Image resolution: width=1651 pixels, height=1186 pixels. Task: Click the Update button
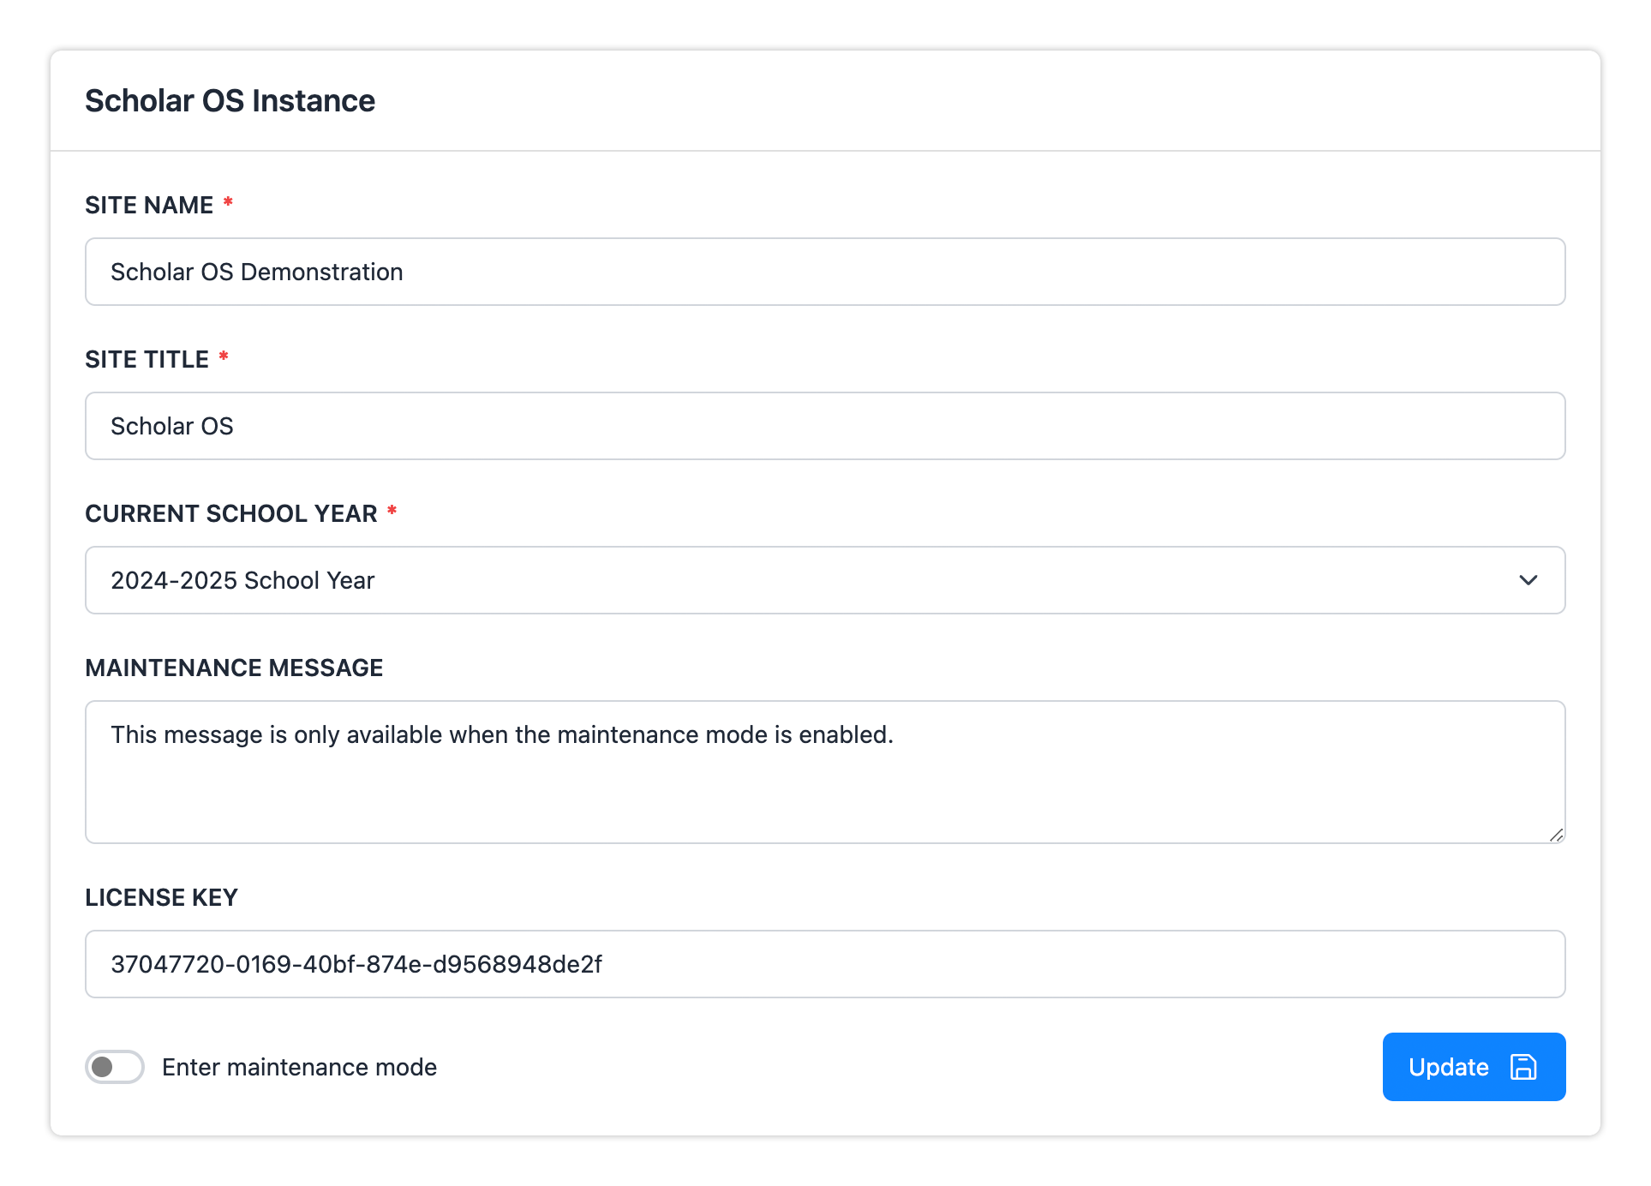click(x=1474, y=1067)
